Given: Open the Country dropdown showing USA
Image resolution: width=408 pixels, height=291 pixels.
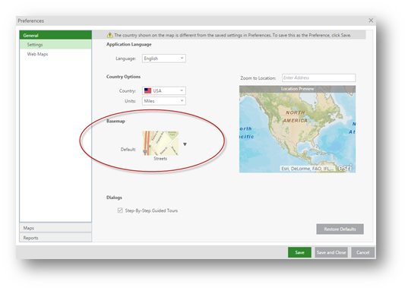Looking at the screenshot, I should tap(164, 90).
